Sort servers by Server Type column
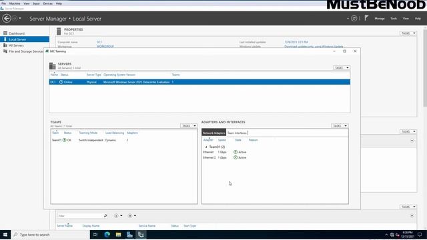The width and height of the screenshot is (427, 240). pyautogui.click(x=93, y=75)
